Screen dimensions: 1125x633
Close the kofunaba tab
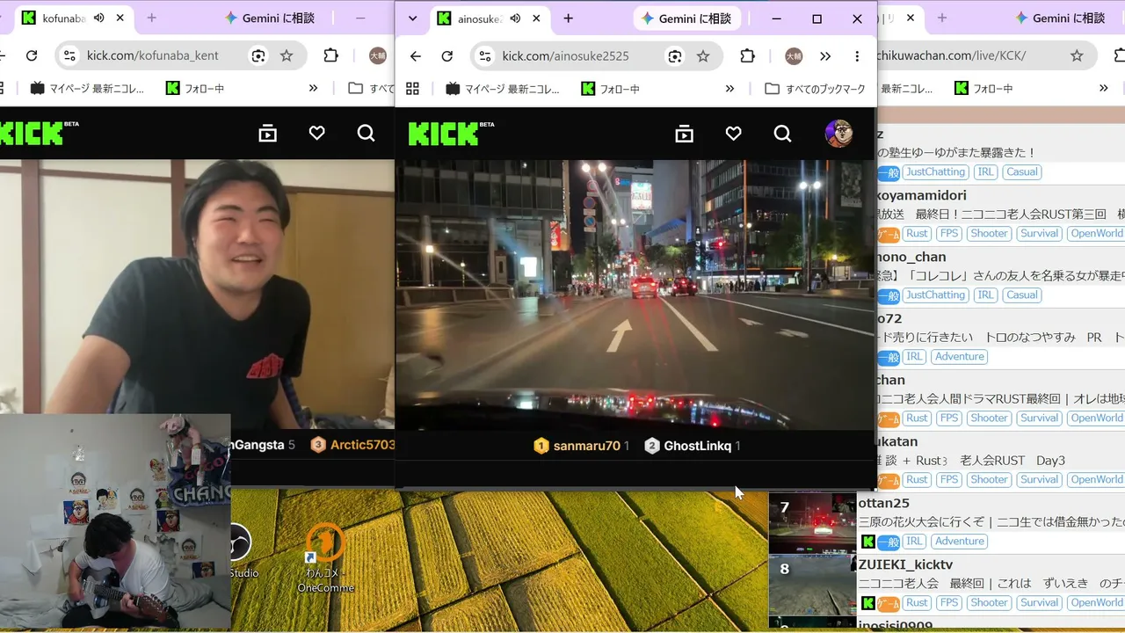tap(120, 18)
